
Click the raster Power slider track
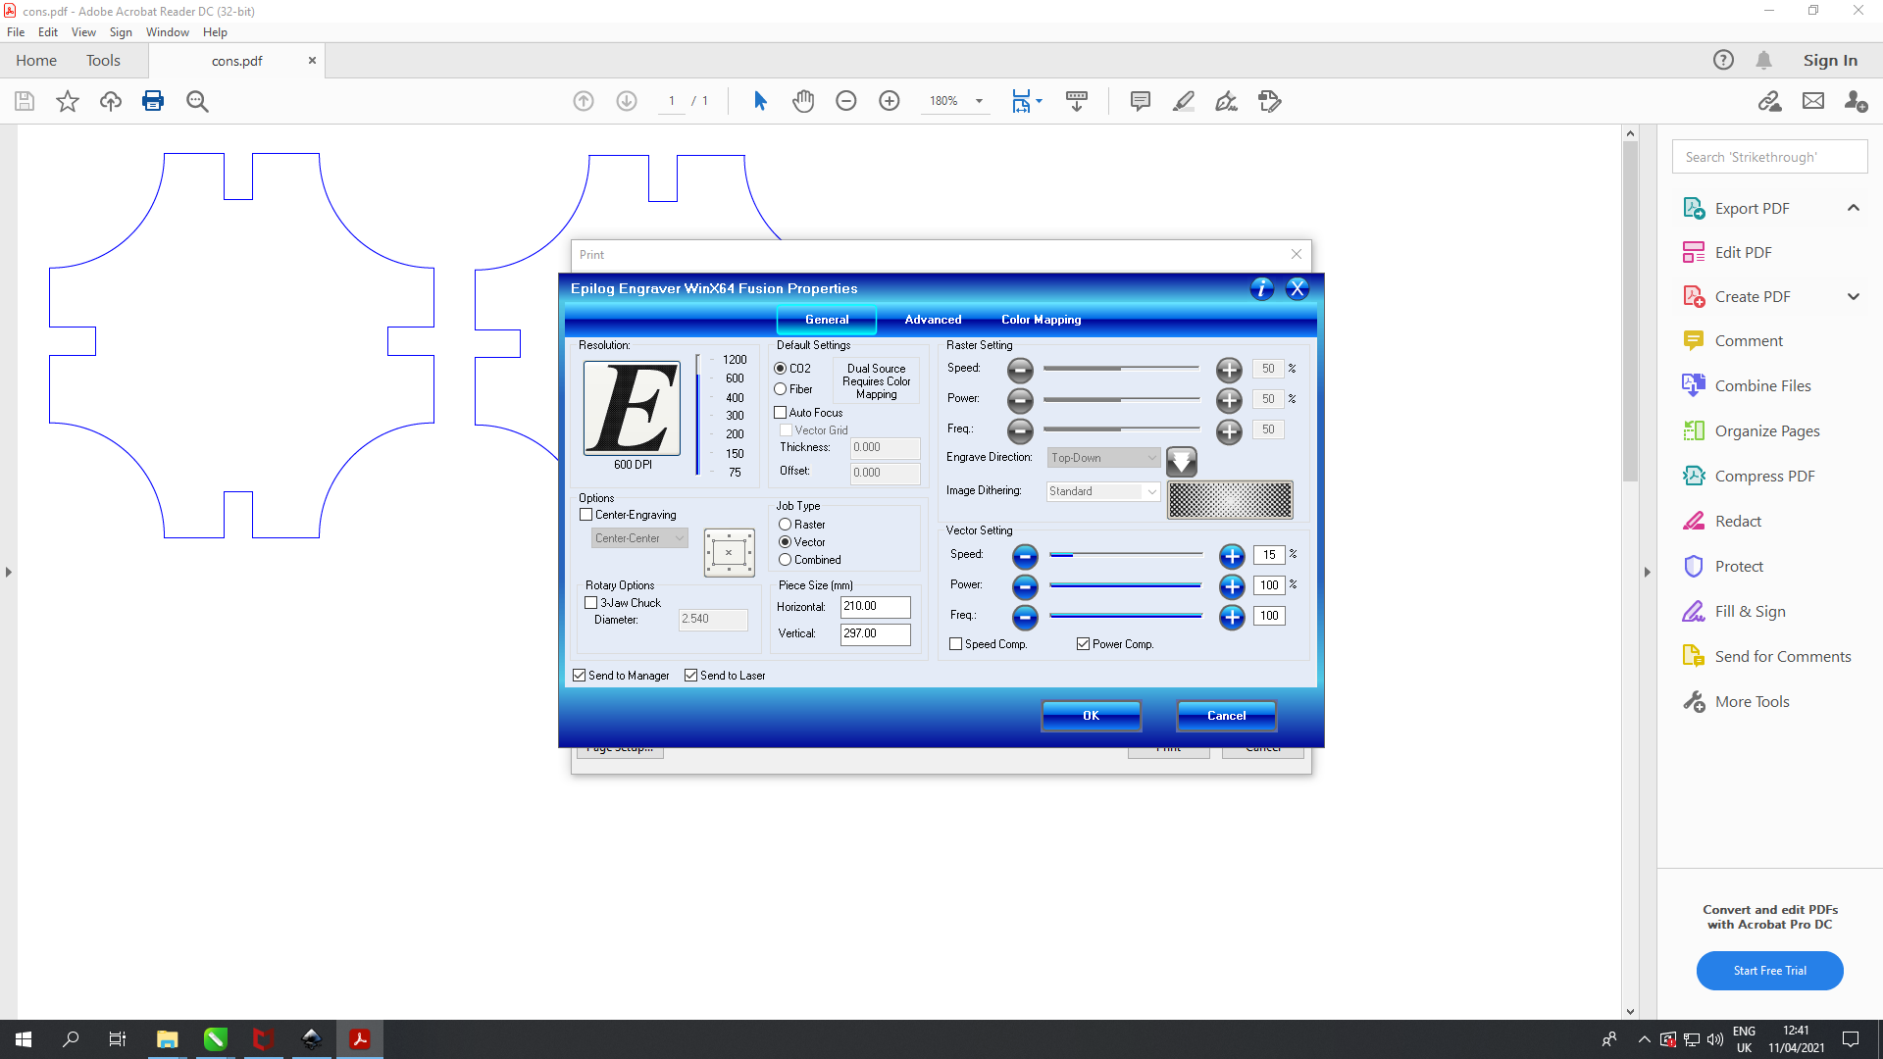pos(1121,400)
